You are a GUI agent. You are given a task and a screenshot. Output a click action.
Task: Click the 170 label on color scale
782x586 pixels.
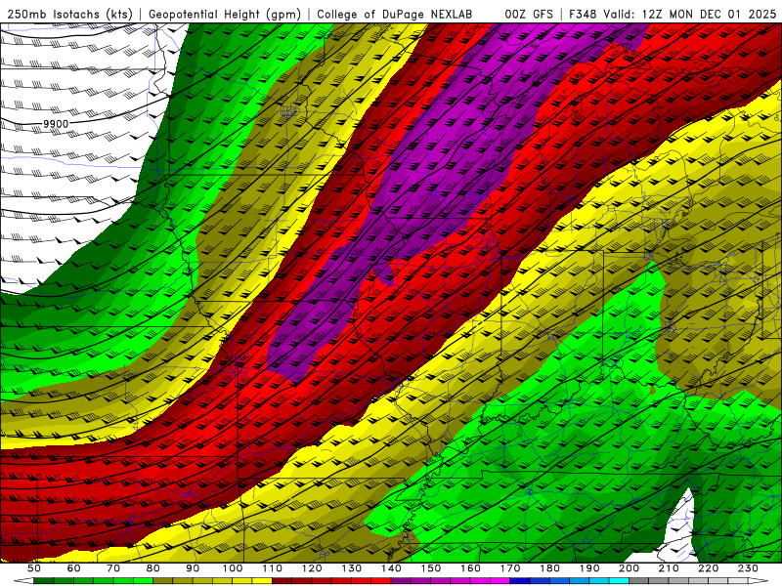[510, 568]
